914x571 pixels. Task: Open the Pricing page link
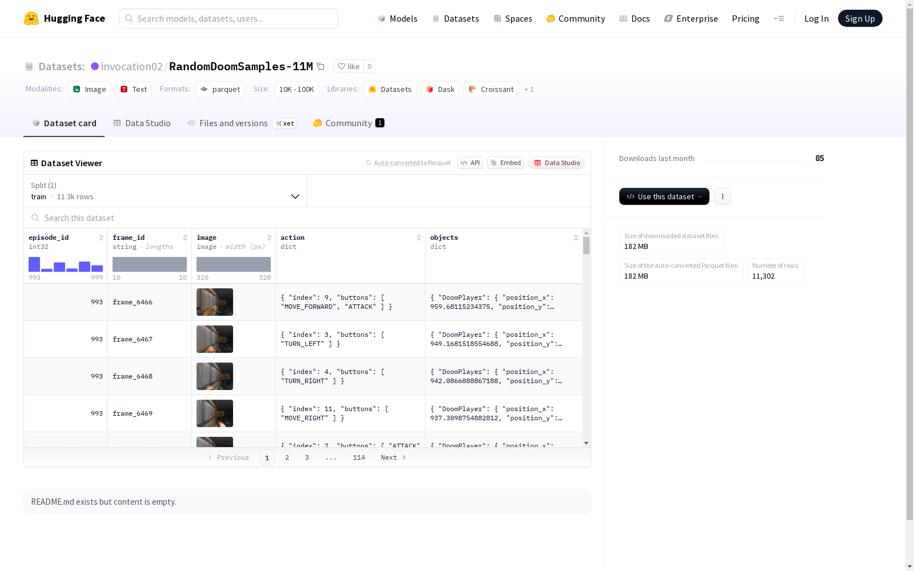[x=745, y=18]
